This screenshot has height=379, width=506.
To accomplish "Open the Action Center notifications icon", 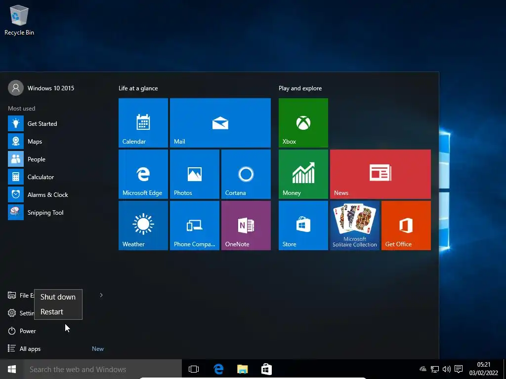I will point(459,369).
